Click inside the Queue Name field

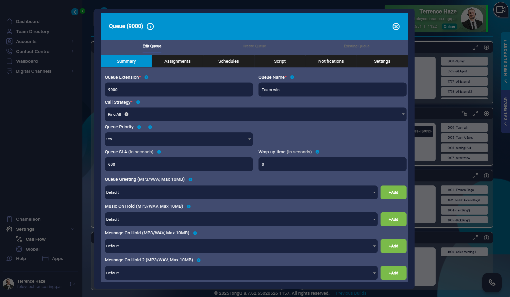point(332,89)
